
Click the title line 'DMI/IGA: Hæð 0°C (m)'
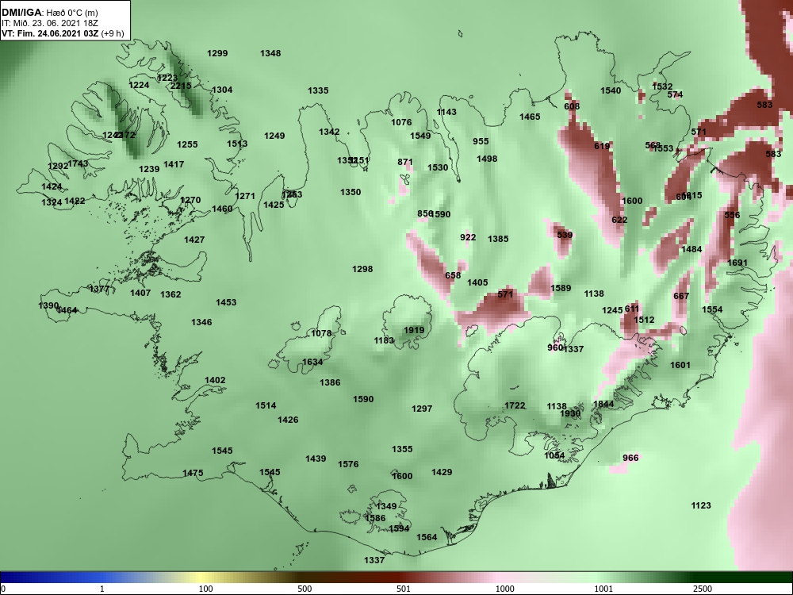click(49, 13)
